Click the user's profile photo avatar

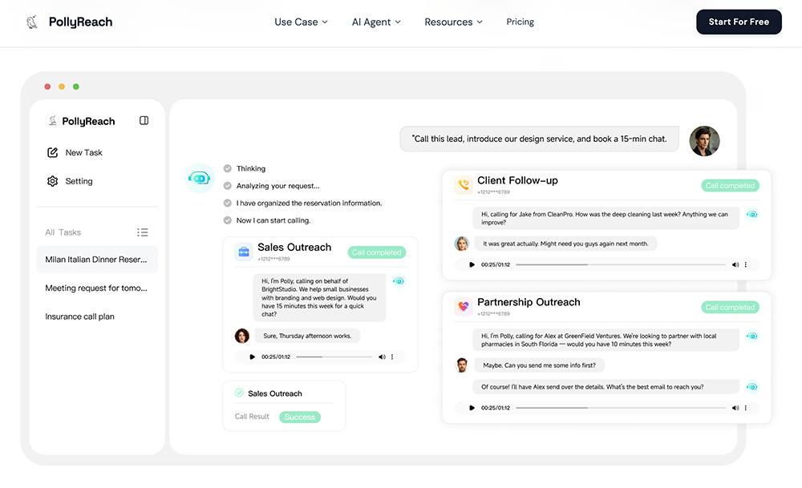[x=704, y=141]
